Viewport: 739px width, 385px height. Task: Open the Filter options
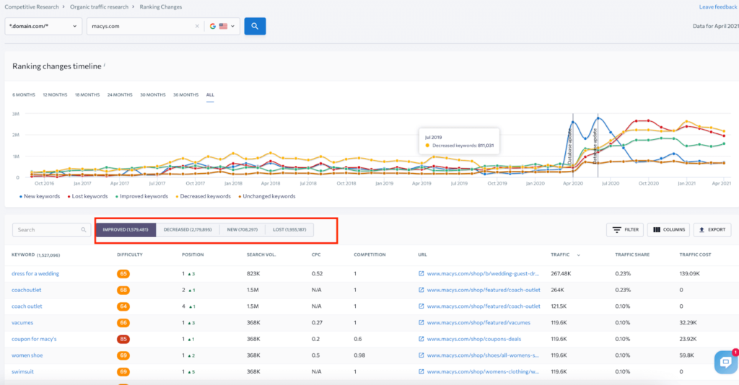pyautogui.click(x=625, y=230)
